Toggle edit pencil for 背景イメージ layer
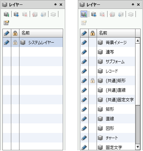Image resolution: width=143 pixels, height=151 pixels. click(84, 42)
